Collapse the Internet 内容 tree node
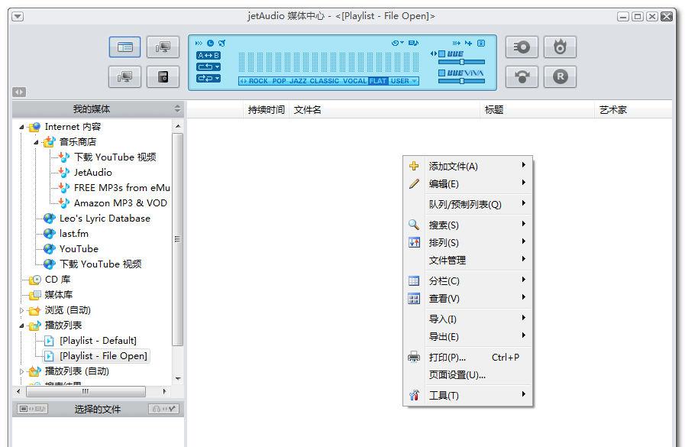This screenshot has height=447, width=685. [x=21, y=127]
